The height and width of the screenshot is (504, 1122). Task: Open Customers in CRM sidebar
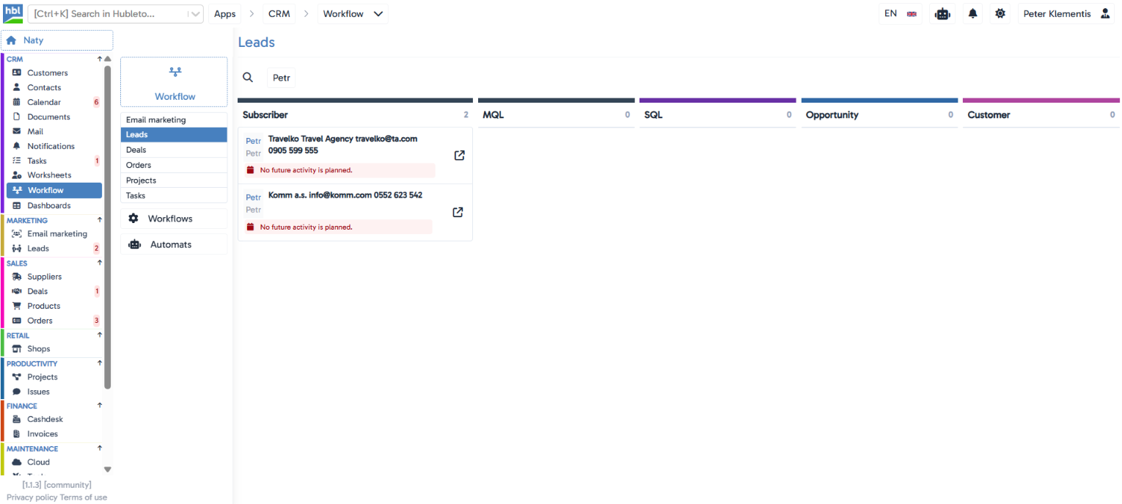54,73
